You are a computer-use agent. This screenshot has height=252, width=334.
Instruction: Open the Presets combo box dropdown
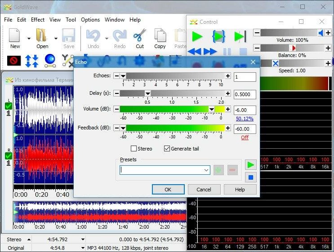click(206, 170)
